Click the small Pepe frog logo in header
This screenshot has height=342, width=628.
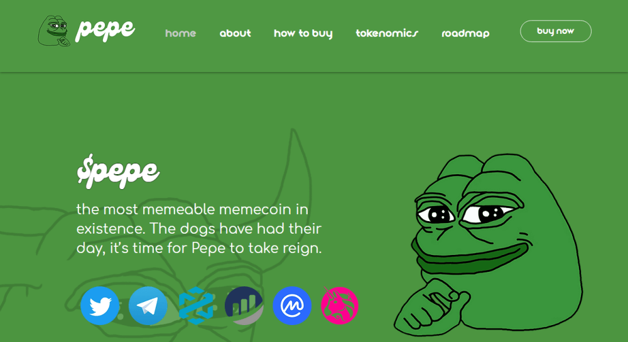coord(54,31)
